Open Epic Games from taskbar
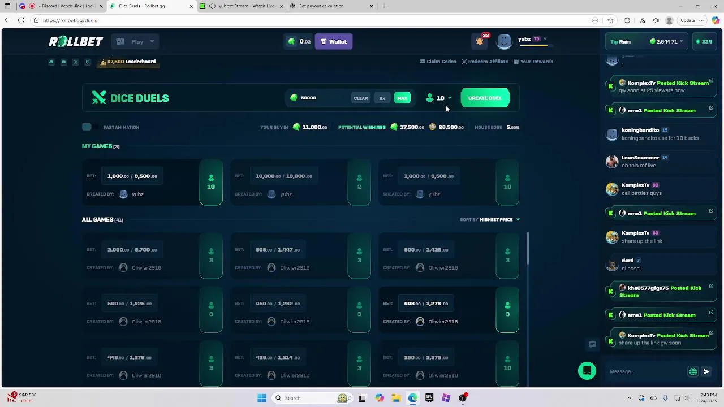Screen dimensions: 724x407 pyautogui.click(x=429, y=398)
